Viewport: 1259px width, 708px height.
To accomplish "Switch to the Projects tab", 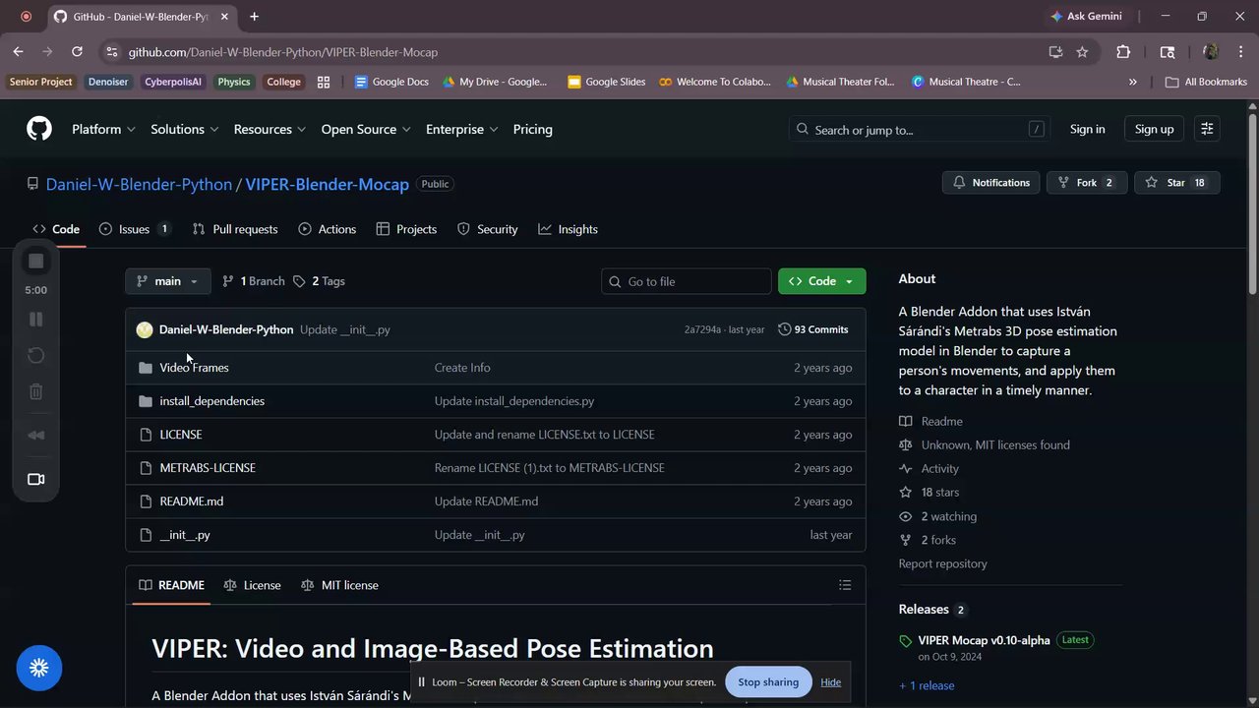I will tap(406, 229).
